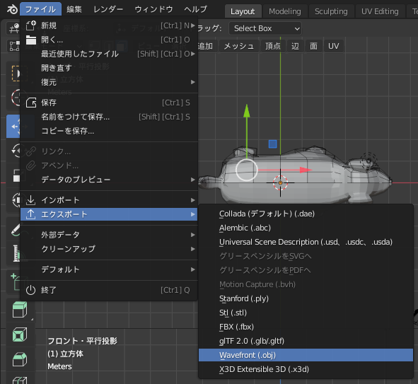This screenshot has width=418, height=384.
Task: Export as Stanford (.ply)
Action: 306,298
